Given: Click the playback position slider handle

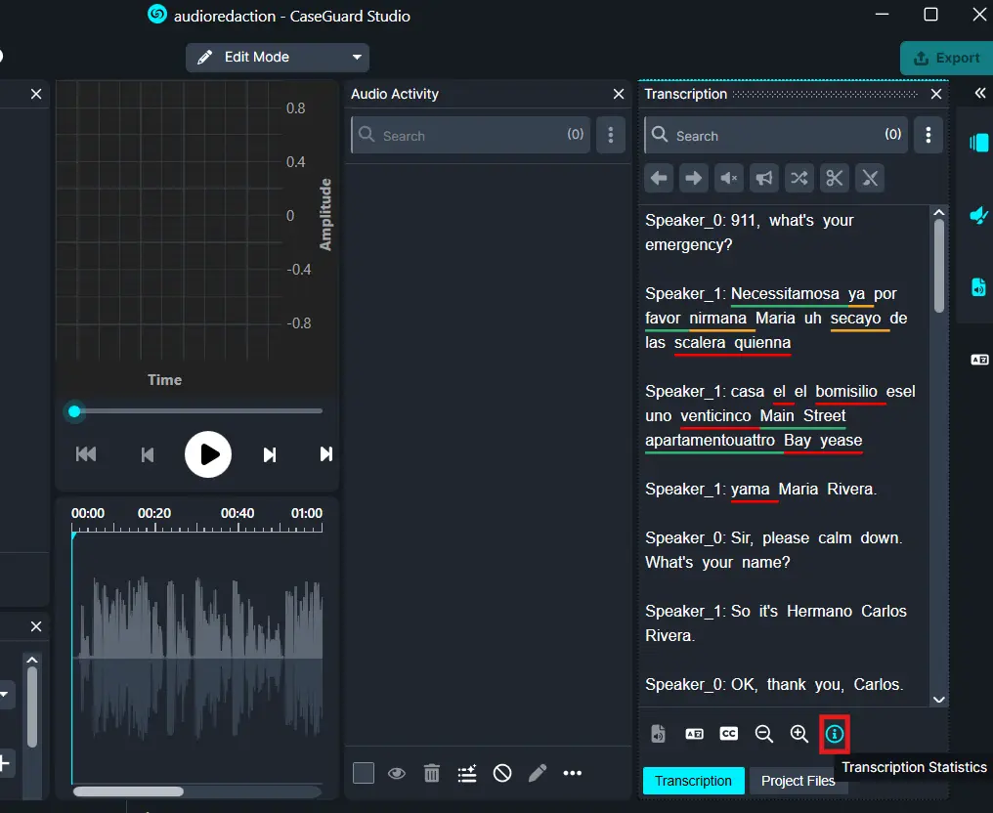Looking at the screenshot, I should click(74, 411).
